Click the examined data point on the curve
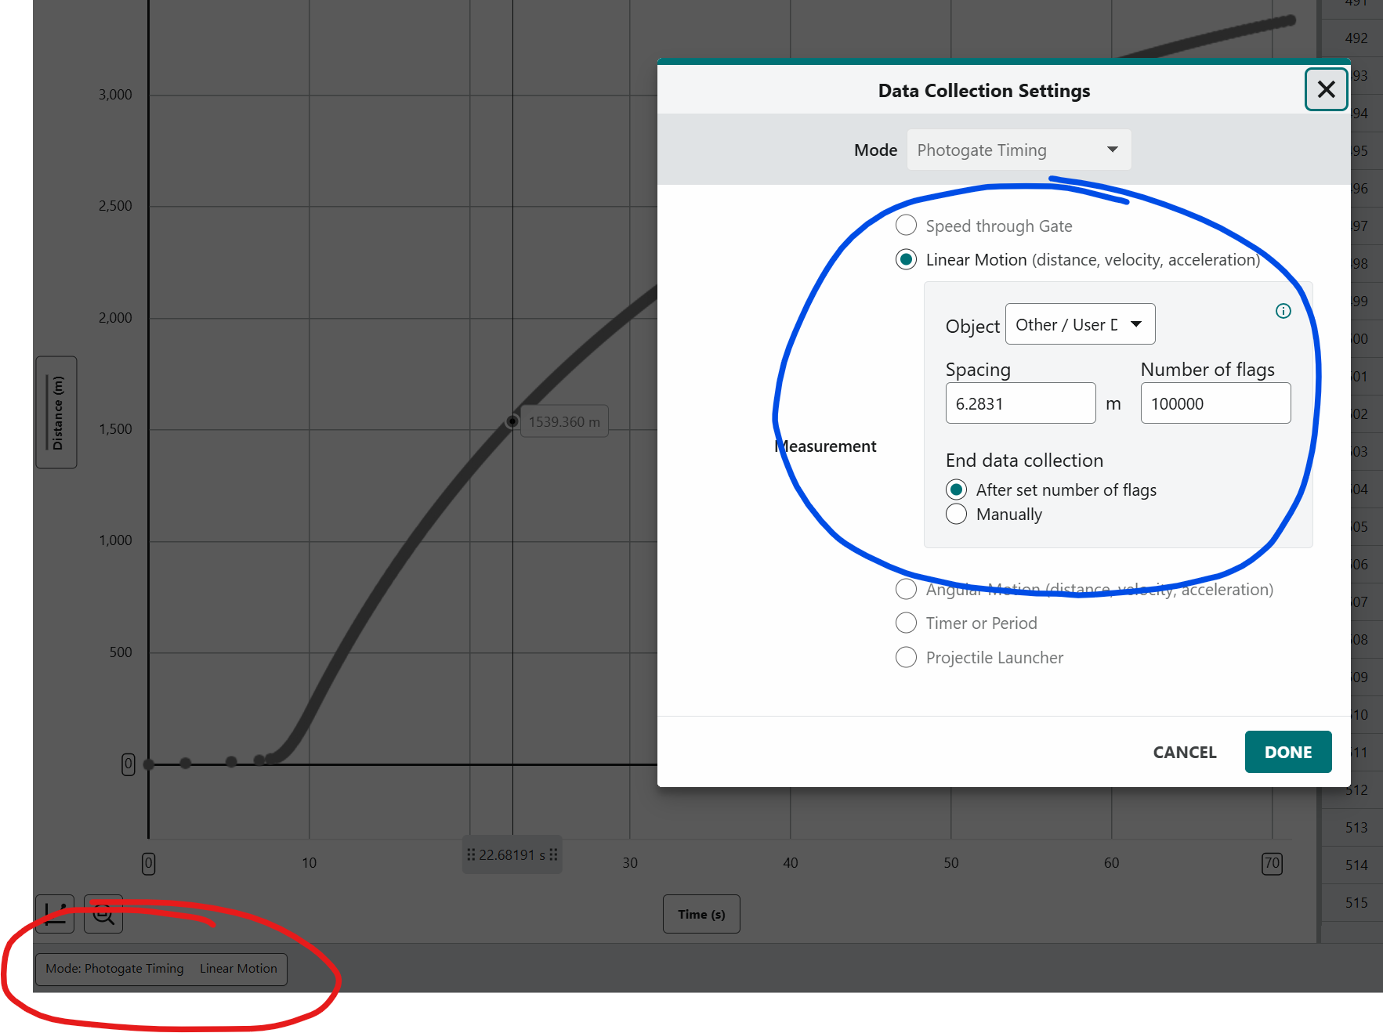Image resolution: width=1383 pixels, height=1033 pixels. tap(512, 421)
